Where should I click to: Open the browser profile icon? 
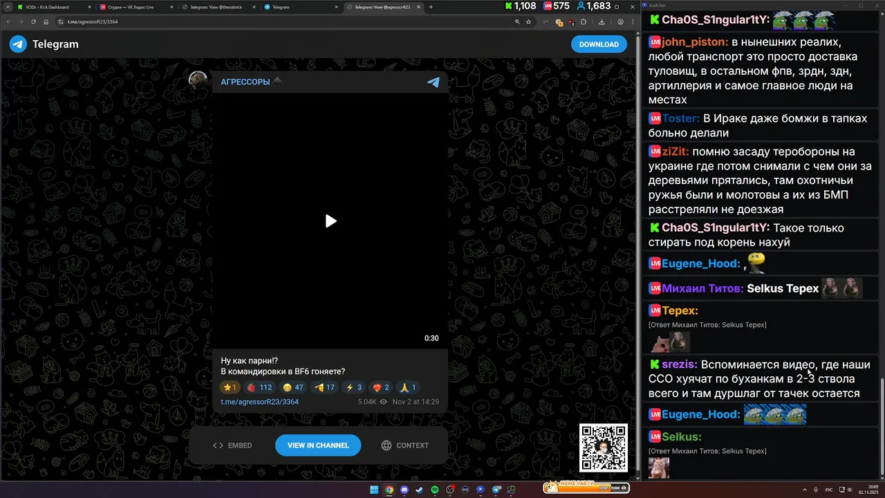(620, 21)
